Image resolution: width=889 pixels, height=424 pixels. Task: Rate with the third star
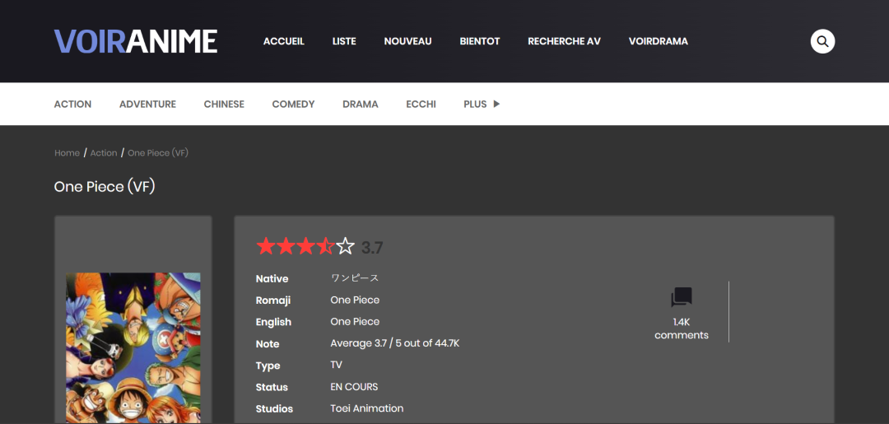click(x=305, y=246)
